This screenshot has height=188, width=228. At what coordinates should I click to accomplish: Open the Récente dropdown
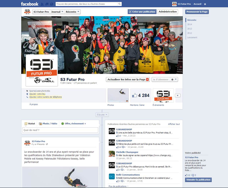point(72,12)
